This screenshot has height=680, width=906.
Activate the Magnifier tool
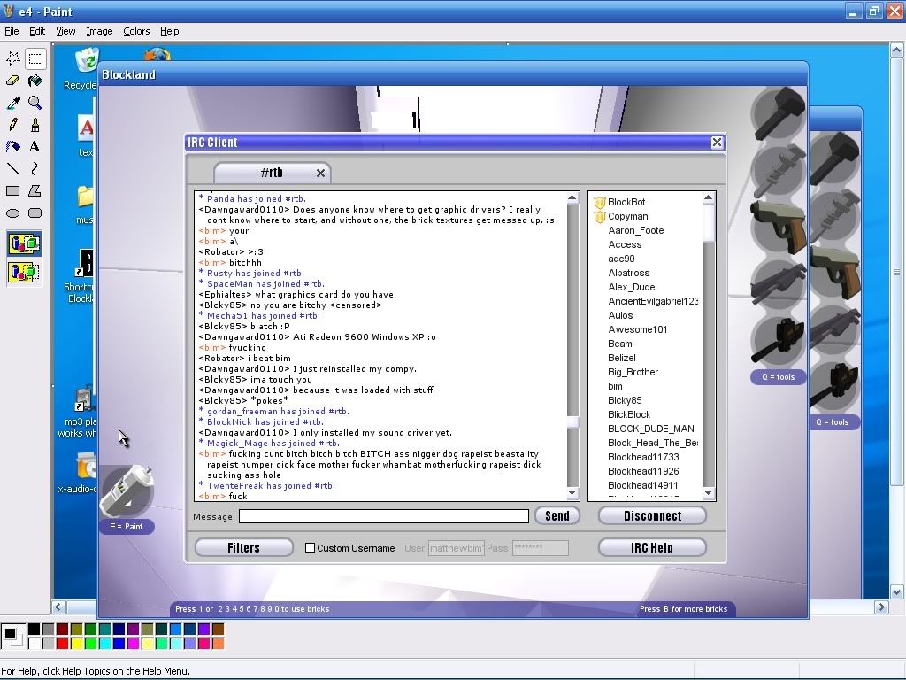35,103
